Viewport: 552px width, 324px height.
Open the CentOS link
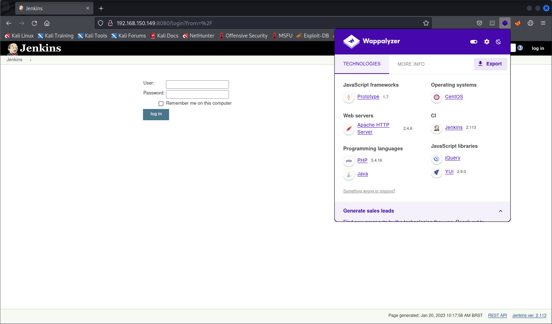pyautogui.click(x=454, y=97)
